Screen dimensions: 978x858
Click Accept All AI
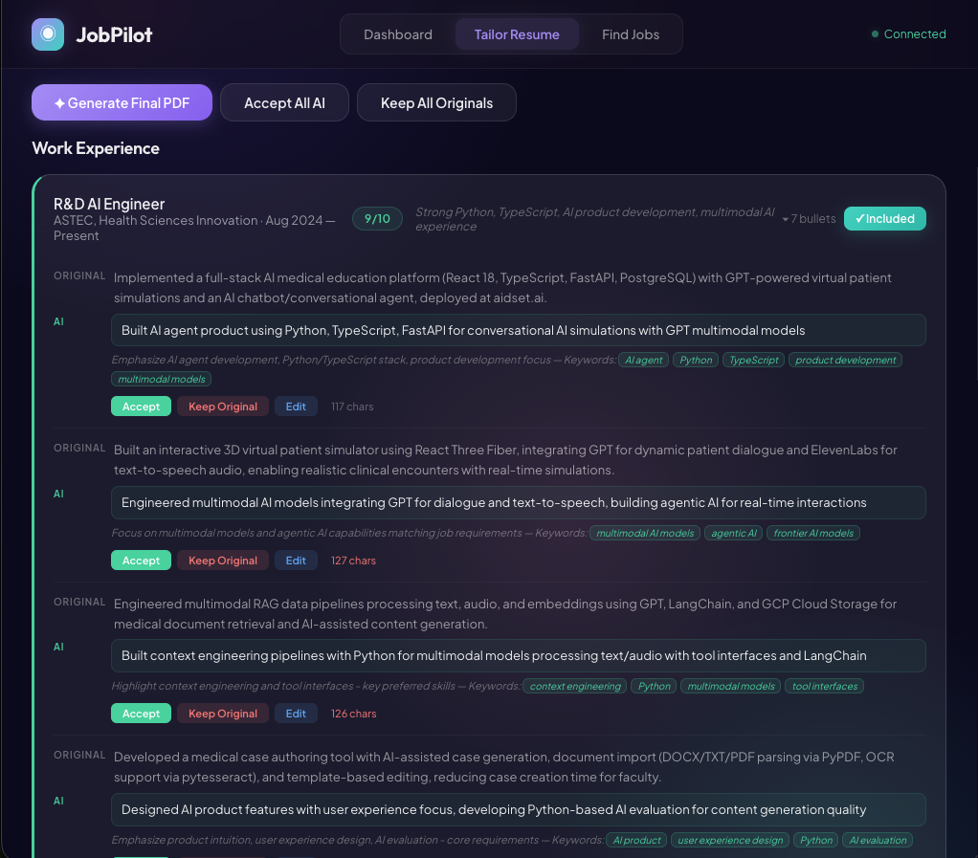pos(284,102)
